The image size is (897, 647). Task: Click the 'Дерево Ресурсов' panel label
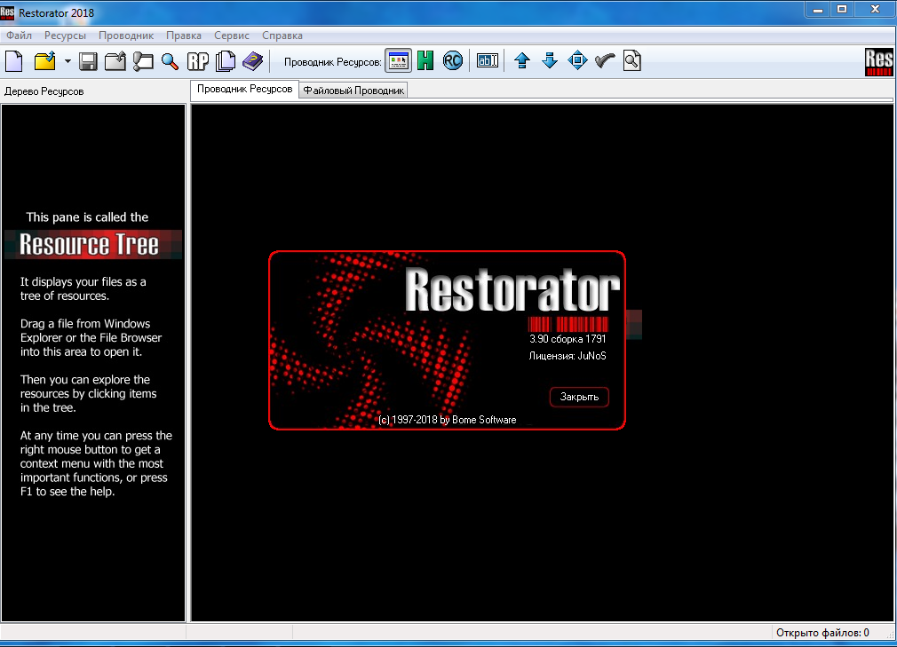coord(44,91)
